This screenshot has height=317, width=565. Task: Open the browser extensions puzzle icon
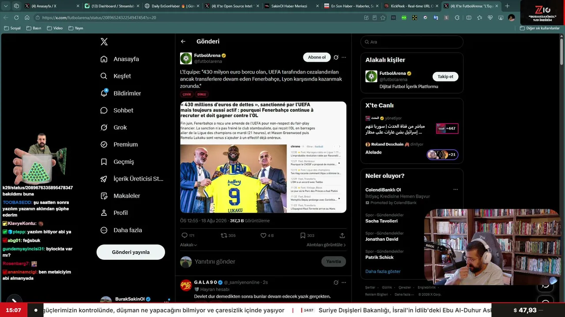(457, 18)
